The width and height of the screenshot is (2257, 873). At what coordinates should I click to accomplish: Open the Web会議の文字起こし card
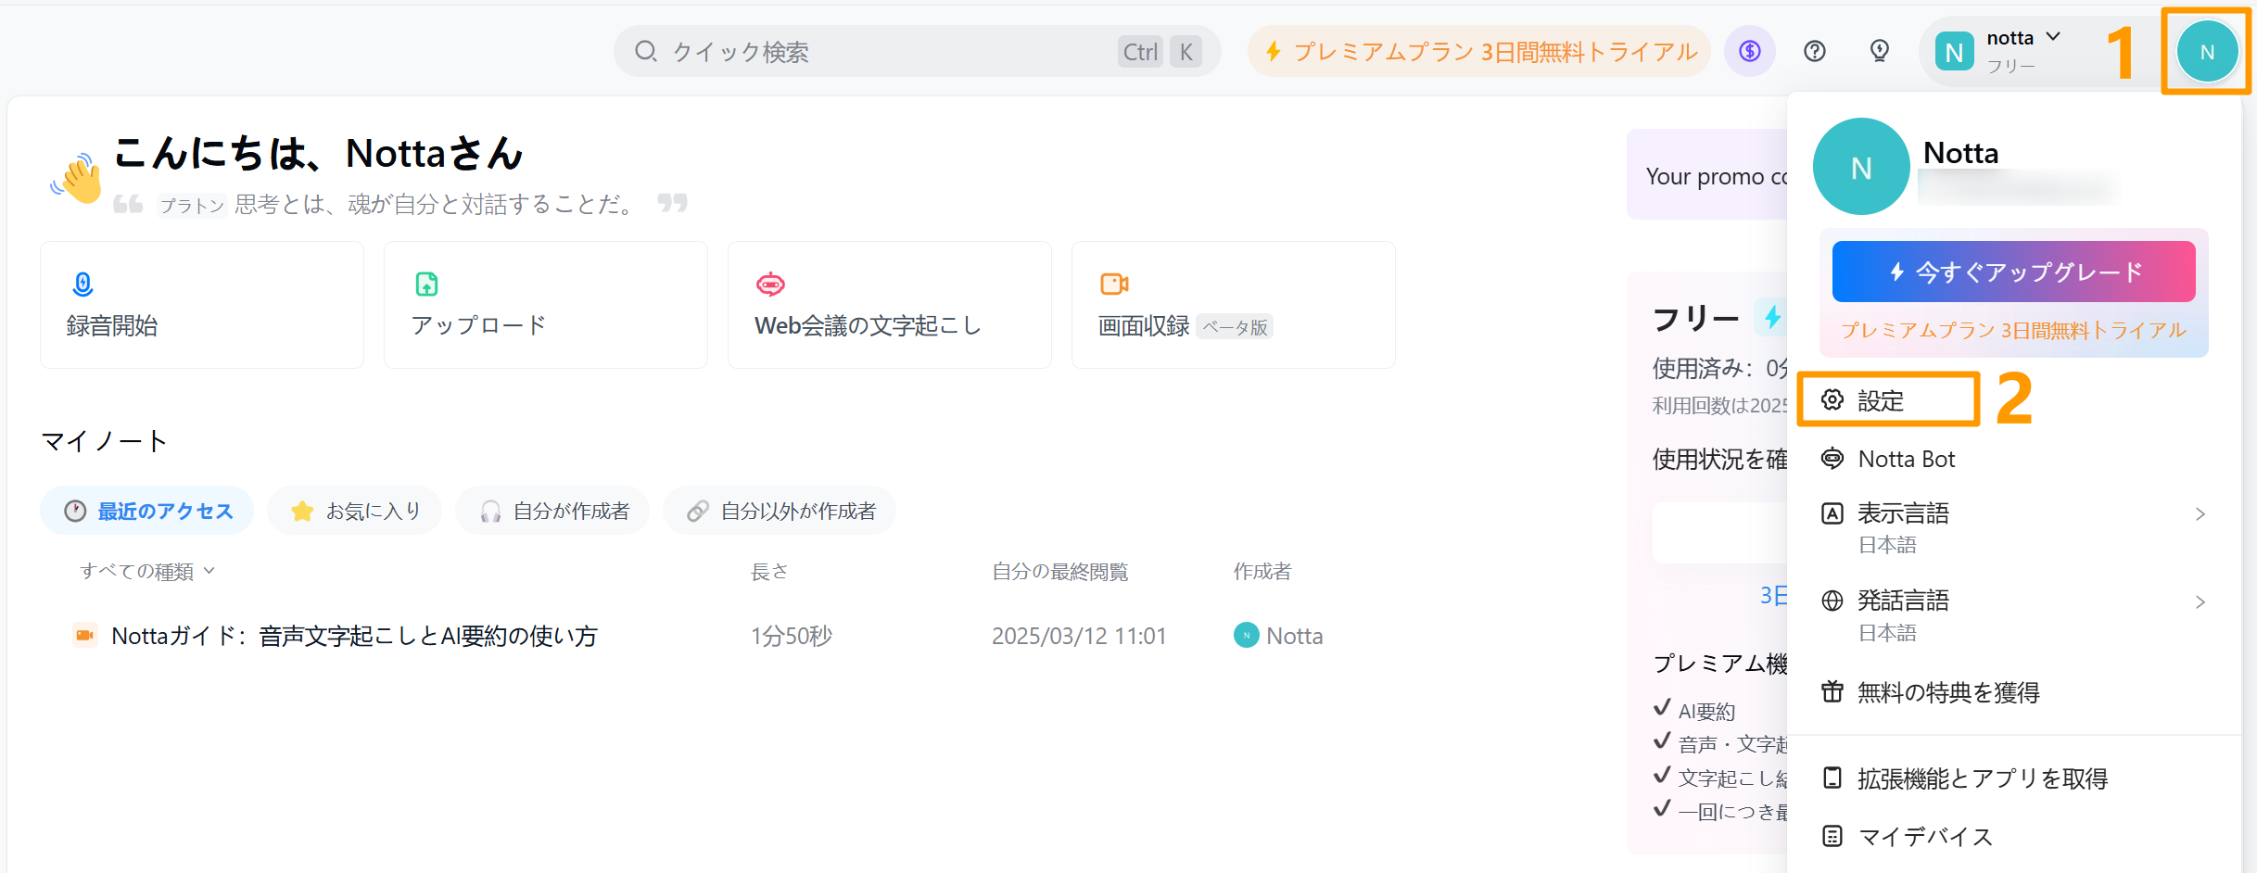click(890, 305)
